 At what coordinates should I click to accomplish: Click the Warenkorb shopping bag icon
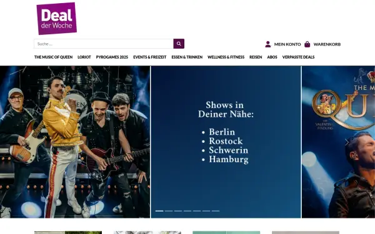[x=307, y=44]
